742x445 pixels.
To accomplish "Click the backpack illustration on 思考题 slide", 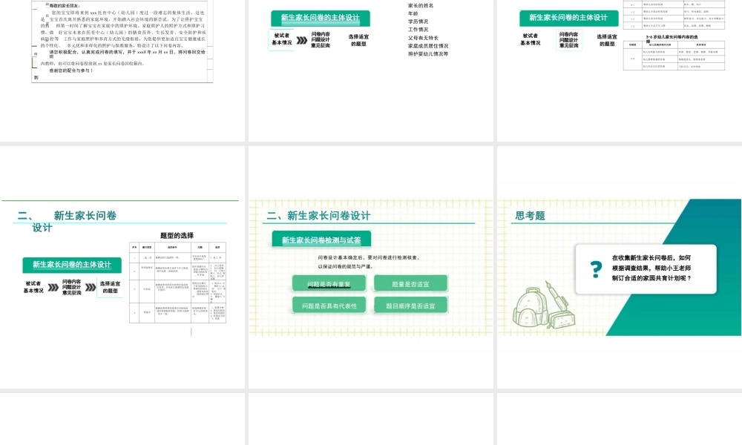I will (530, 307).
